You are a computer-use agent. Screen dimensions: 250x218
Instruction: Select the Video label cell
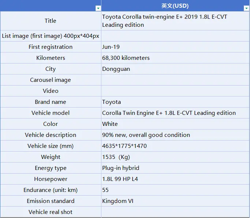(51, 91)
